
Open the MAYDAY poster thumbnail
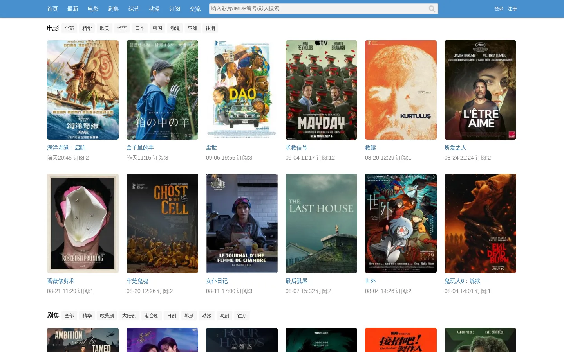(x=321, y=90)
